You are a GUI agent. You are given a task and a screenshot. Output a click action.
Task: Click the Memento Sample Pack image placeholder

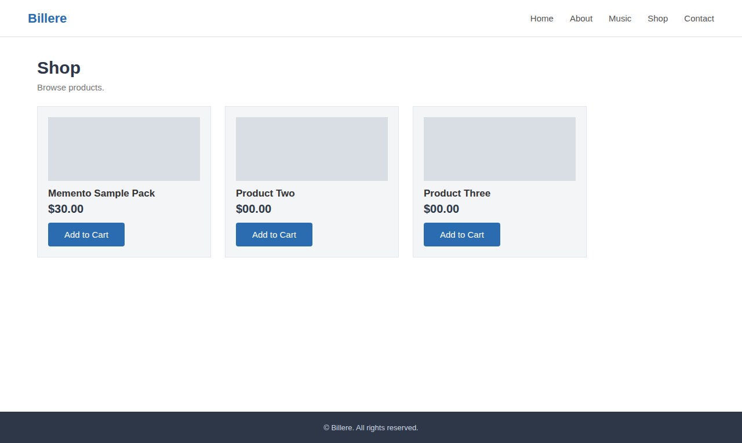coord(124,149)
